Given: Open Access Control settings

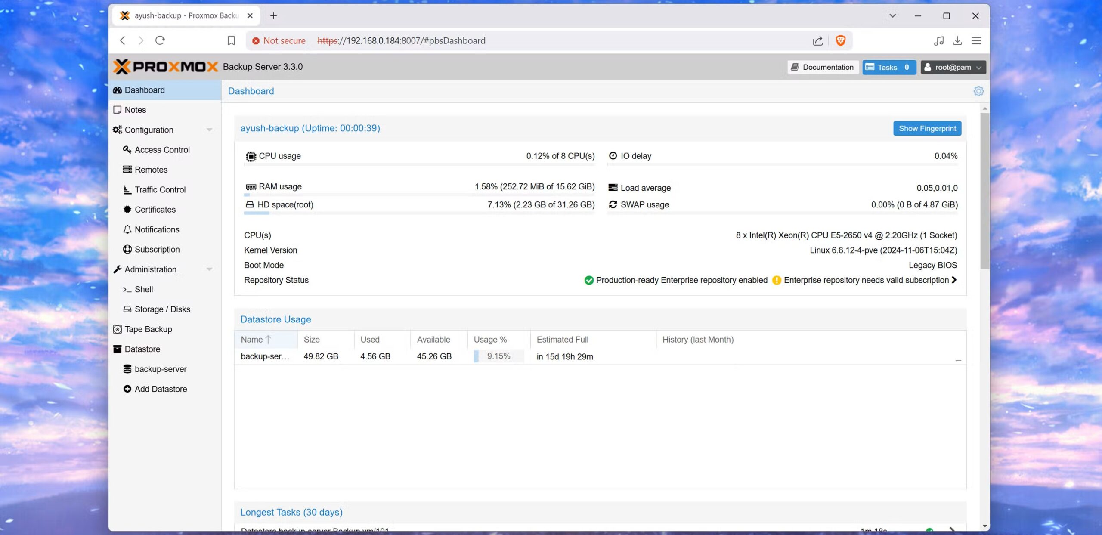Looking at the screenshot, I should pos(162,149).
